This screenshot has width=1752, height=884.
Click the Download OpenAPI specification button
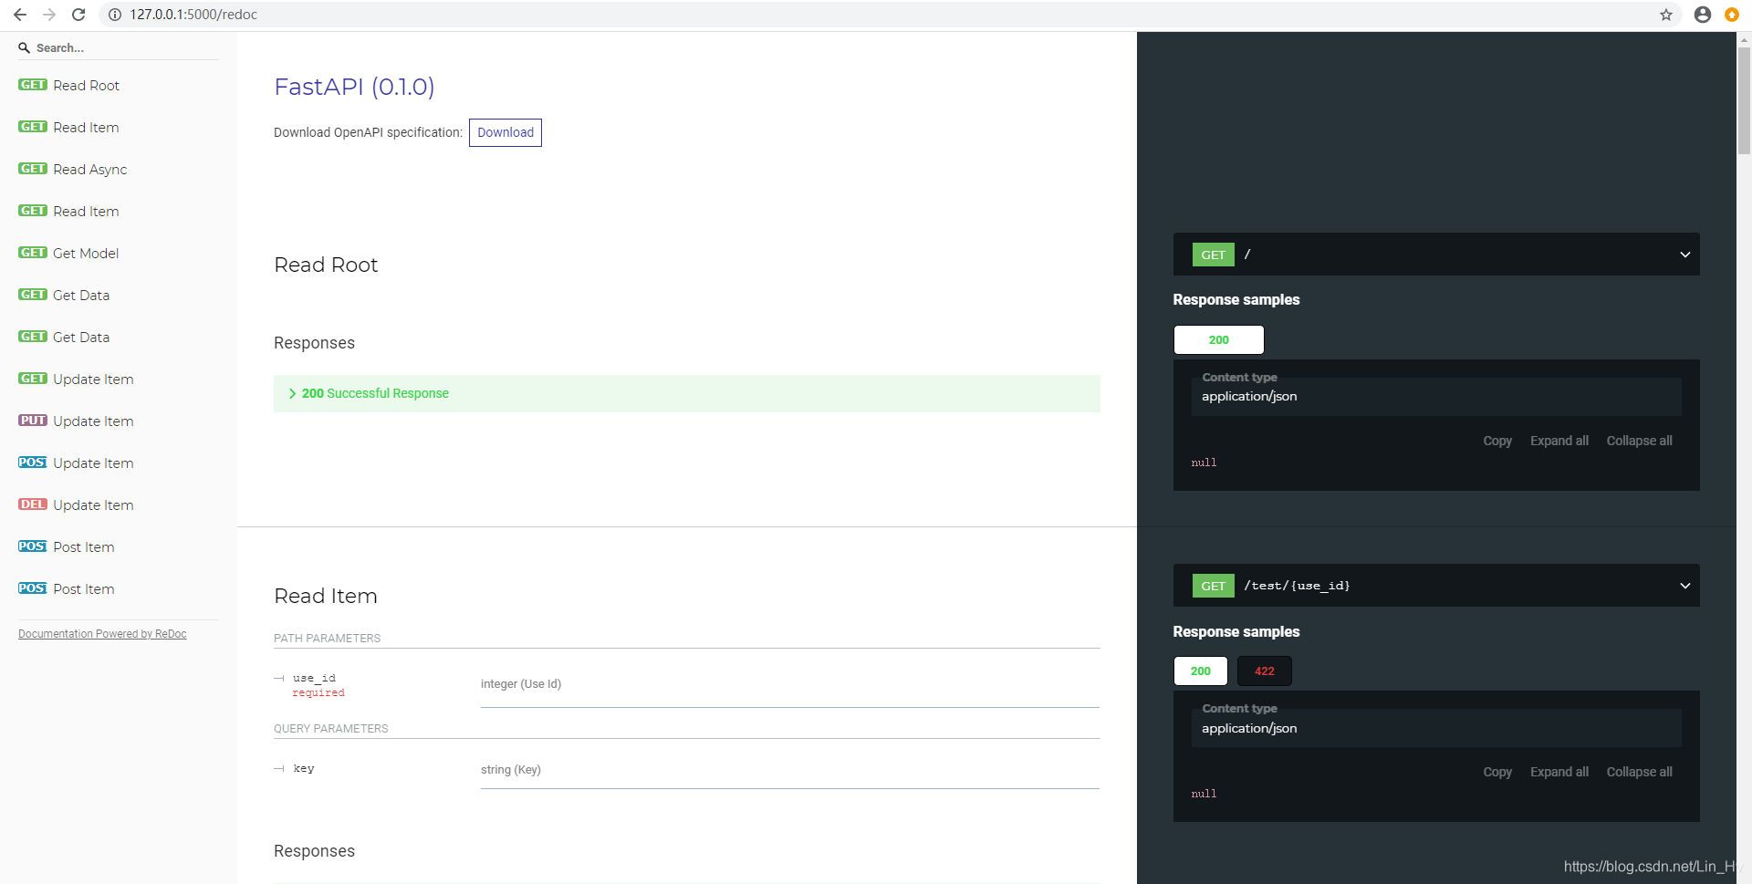pyautogui.click(x=506, y=132)
